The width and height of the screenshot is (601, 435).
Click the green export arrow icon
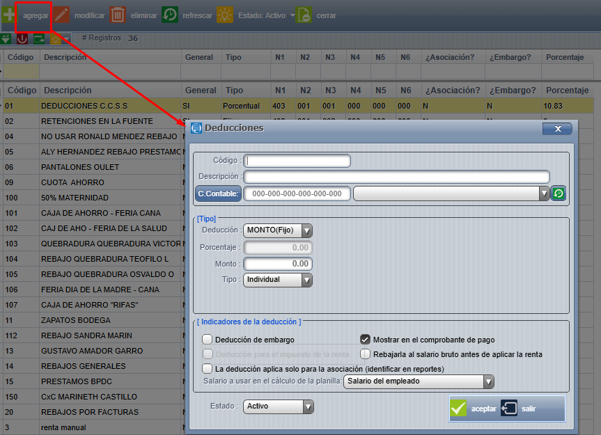(39, 39)
